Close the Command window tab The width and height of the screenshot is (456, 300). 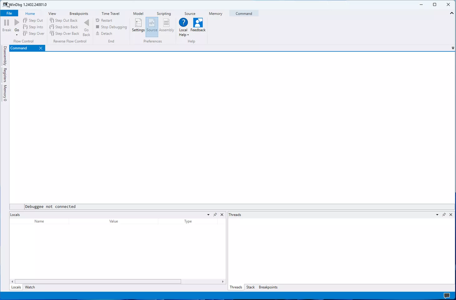coord(41,48)
